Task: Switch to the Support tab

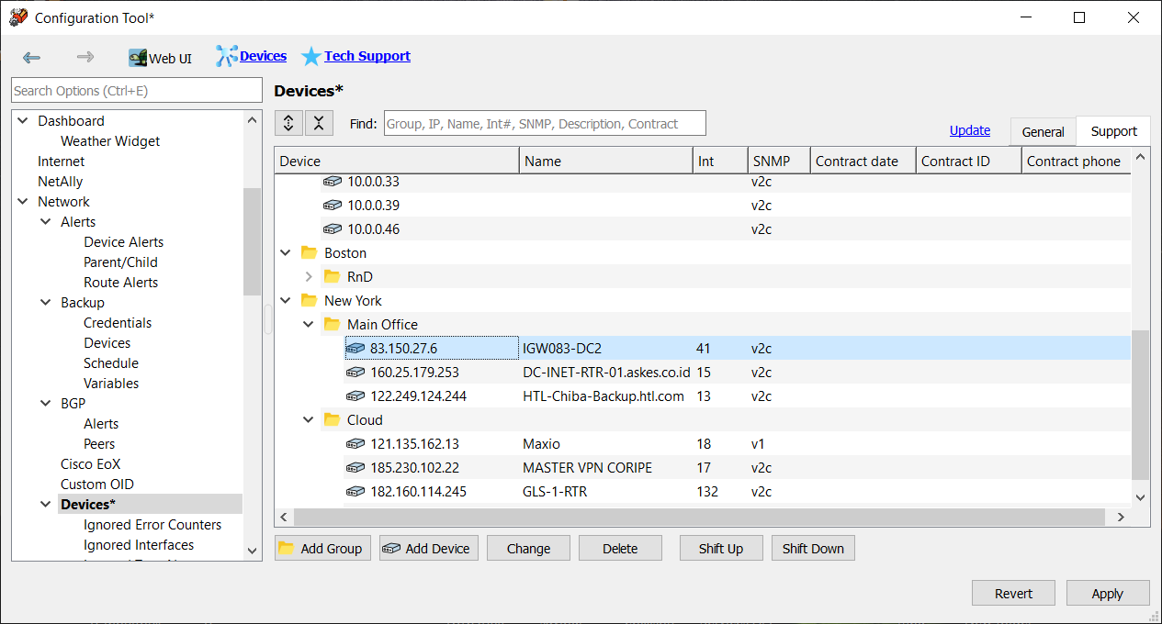Action: click(x=1112, y=130)
